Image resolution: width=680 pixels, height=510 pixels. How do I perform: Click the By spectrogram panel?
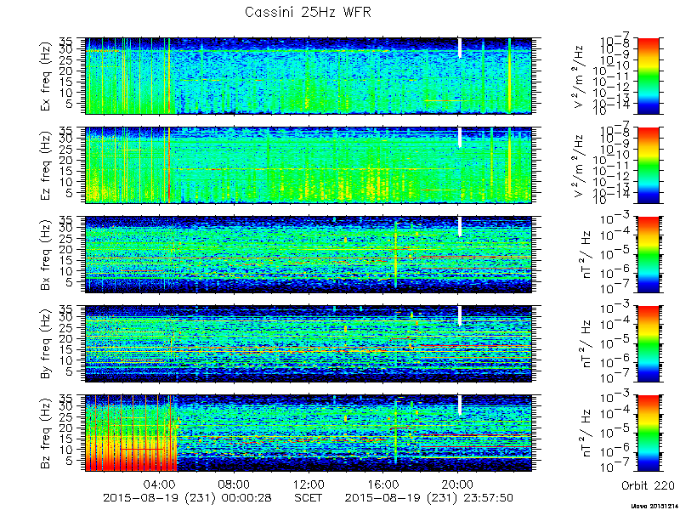[x=309, y=344]
